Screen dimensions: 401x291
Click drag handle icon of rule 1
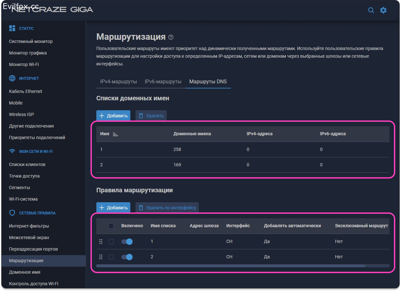pos(101,241)
